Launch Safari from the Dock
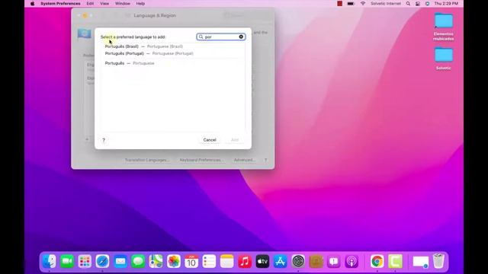488x274 pixels. tap(102, 261)
